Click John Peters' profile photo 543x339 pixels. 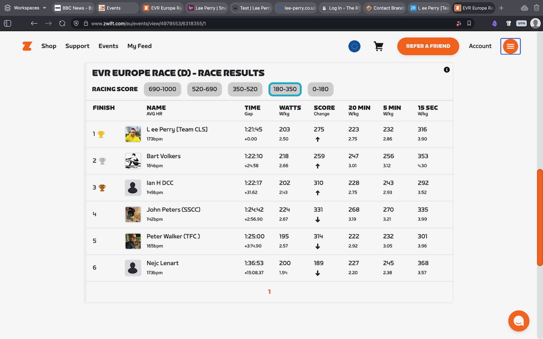tap(133, 214)
